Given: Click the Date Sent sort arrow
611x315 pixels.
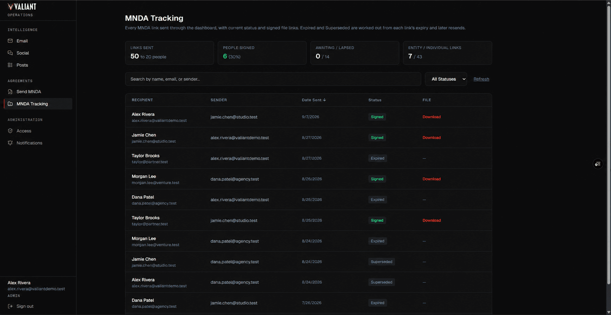Looking at the screenshot, I should pos(324,100).
